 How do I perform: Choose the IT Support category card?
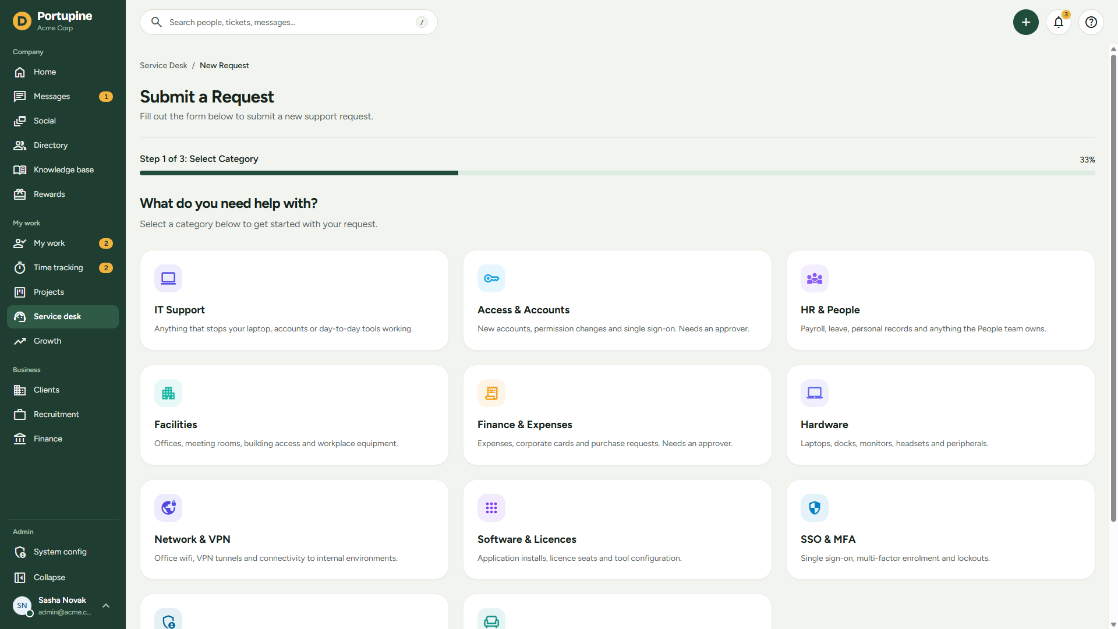click(294, 301)
